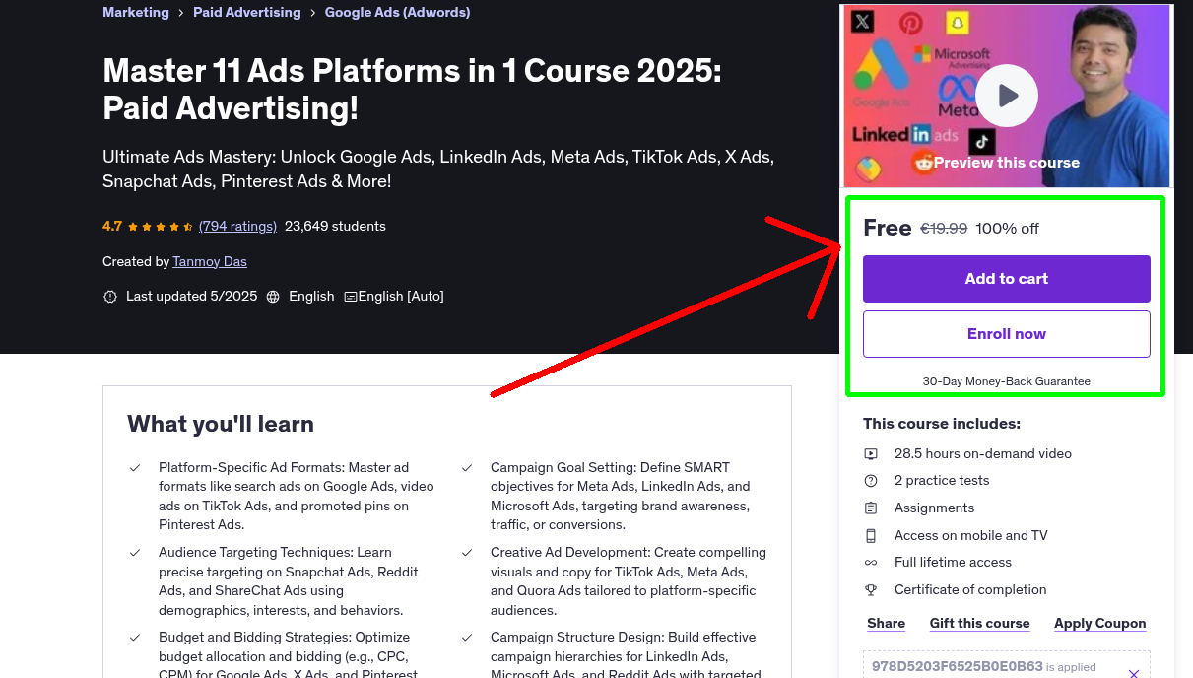This screenshot has height=678, width=1193.
Task: Click the Assignments text
Action: pos(934,508)
